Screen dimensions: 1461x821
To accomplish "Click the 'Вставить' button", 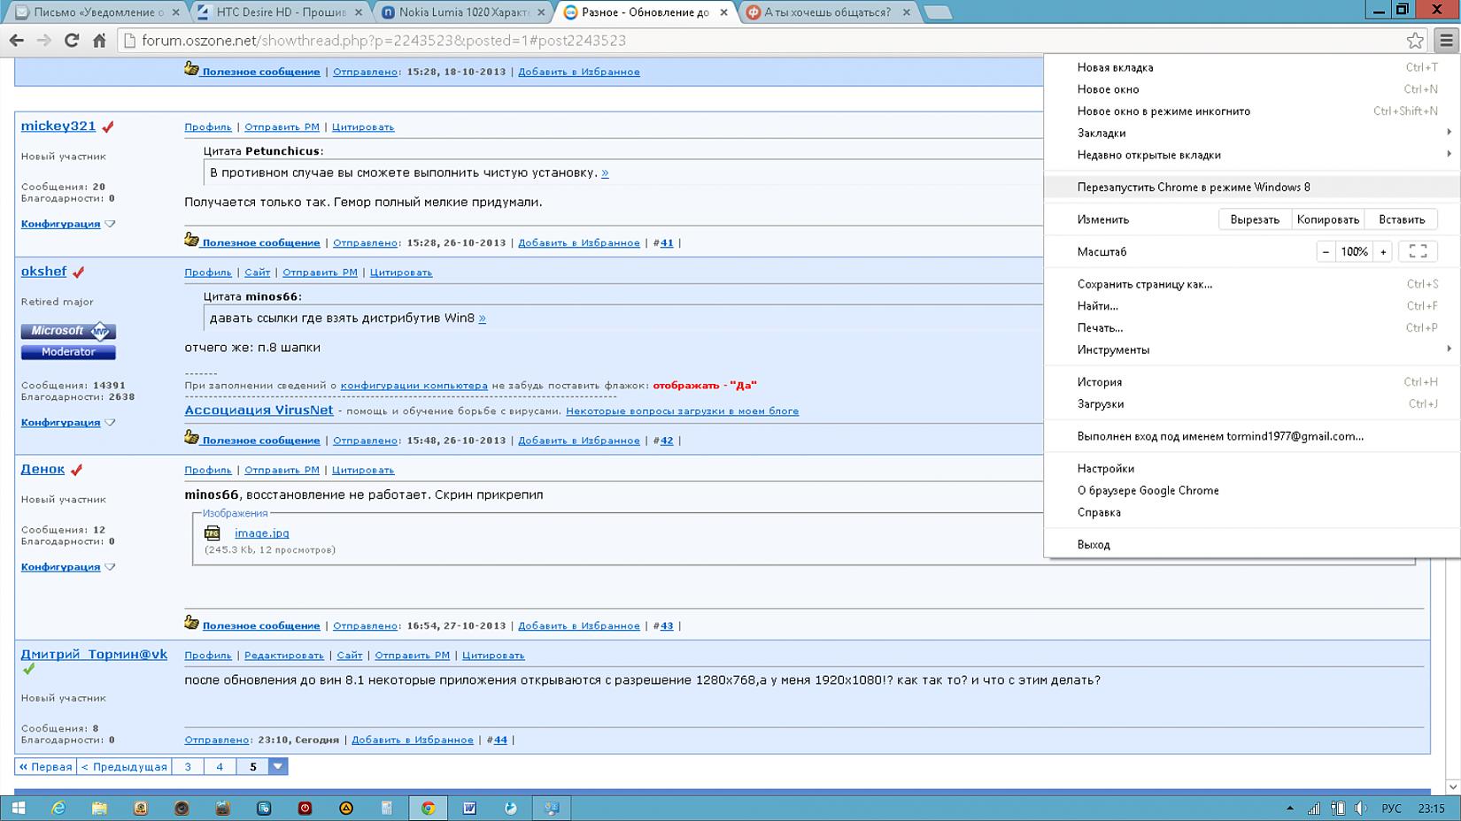I will (1402, 219).
